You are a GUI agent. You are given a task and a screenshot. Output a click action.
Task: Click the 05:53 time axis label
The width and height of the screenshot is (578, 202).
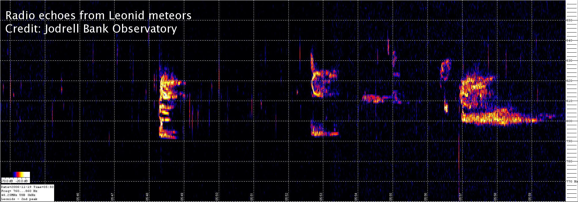[x=321, y=197]
